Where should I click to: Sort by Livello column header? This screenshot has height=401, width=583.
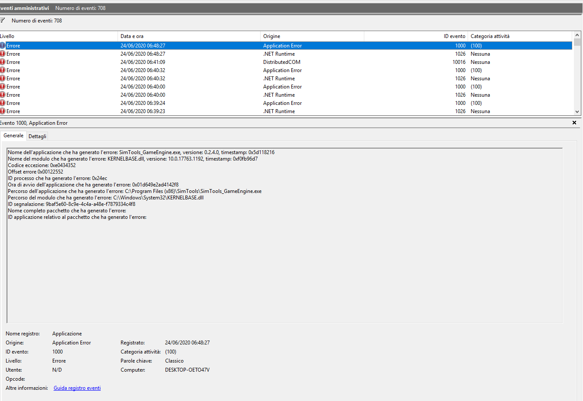click(x=58, y=36)
